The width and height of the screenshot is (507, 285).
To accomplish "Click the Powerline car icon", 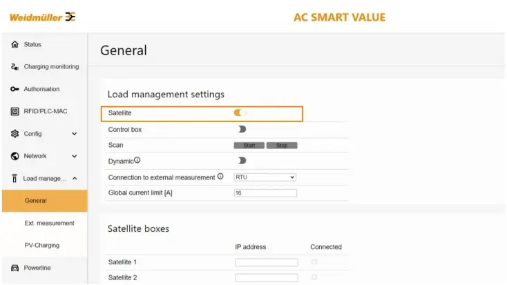I will point(15,268).
